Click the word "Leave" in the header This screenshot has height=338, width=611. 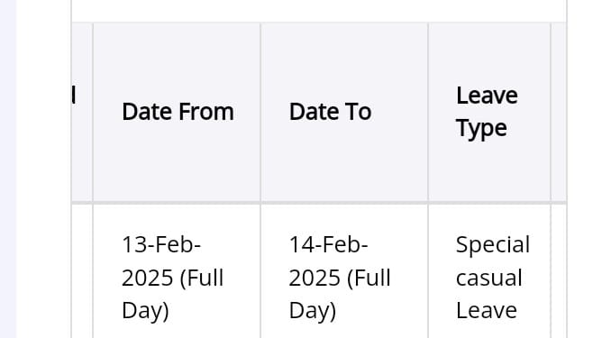pyautogui.click(x=487, y=96)
